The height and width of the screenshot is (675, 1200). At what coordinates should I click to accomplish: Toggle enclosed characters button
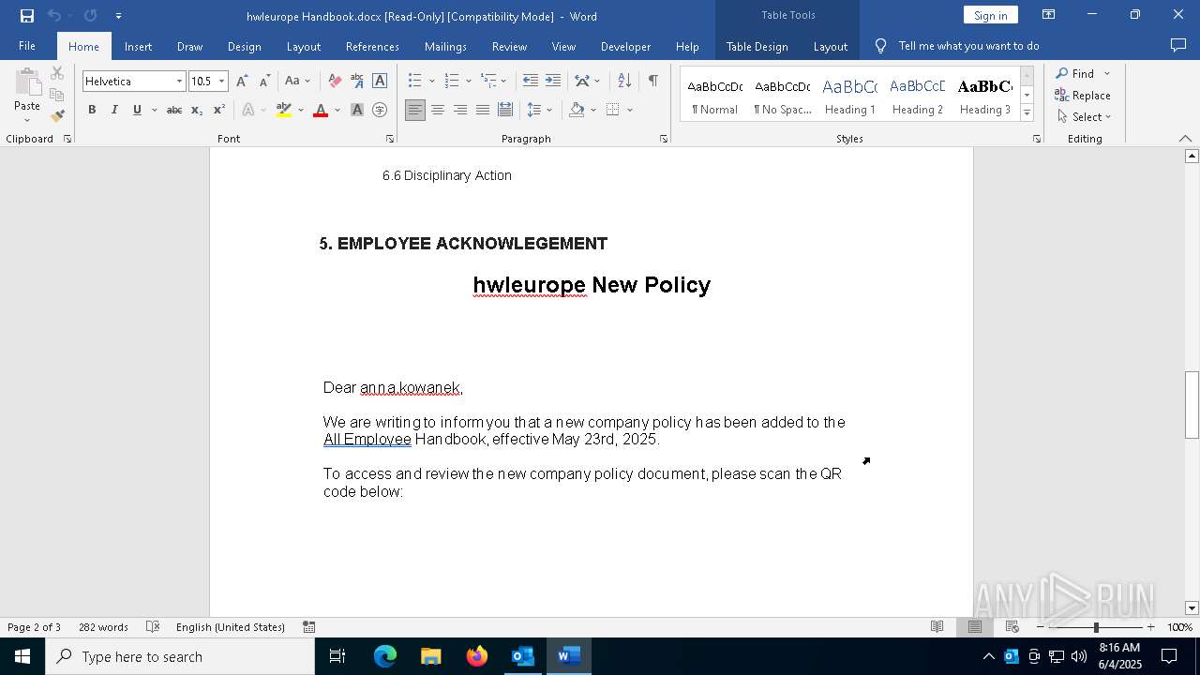click(380, 110)
